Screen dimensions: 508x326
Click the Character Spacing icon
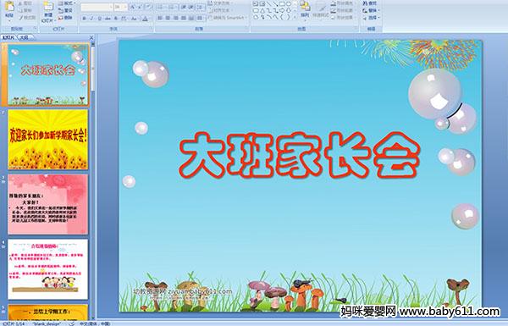pos(124,19)
